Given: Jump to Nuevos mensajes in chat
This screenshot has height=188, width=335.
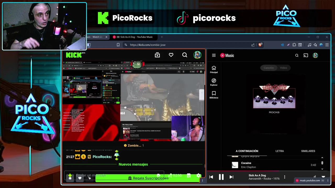Looking at the screenshot, I should (133, 164).
